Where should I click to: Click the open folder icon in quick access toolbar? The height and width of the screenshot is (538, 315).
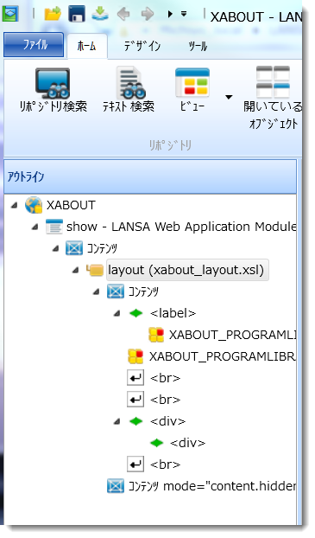(53, 14)
